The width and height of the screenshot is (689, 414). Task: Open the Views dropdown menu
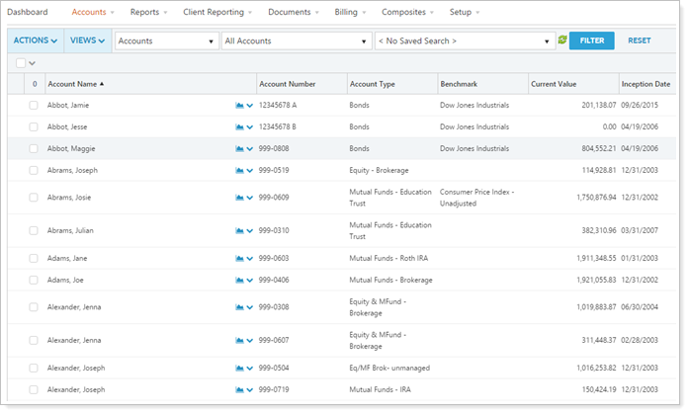pyautogui.click(x=88, y=41)
